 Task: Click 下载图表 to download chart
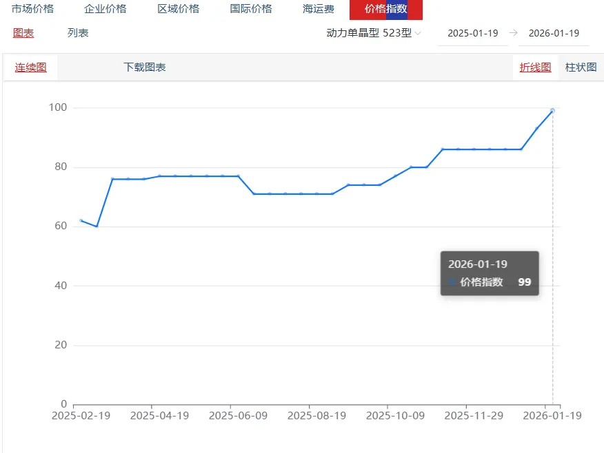tap(145, 67)
